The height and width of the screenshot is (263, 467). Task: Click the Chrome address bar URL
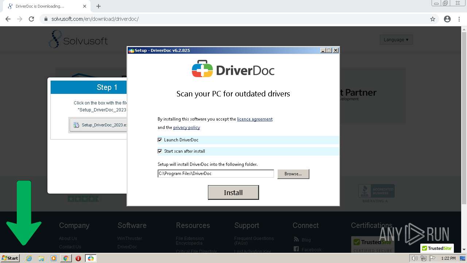95,19
